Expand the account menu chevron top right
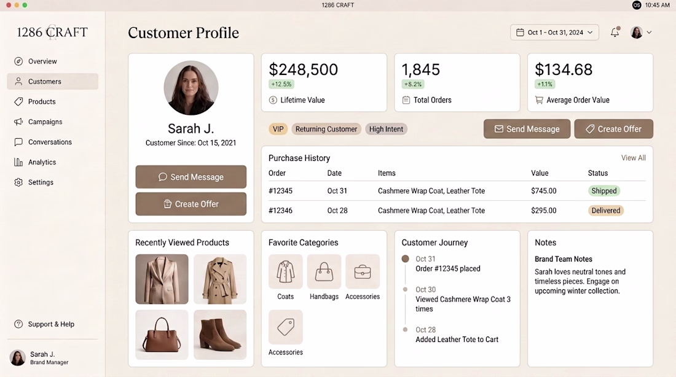 pos(649,33)
